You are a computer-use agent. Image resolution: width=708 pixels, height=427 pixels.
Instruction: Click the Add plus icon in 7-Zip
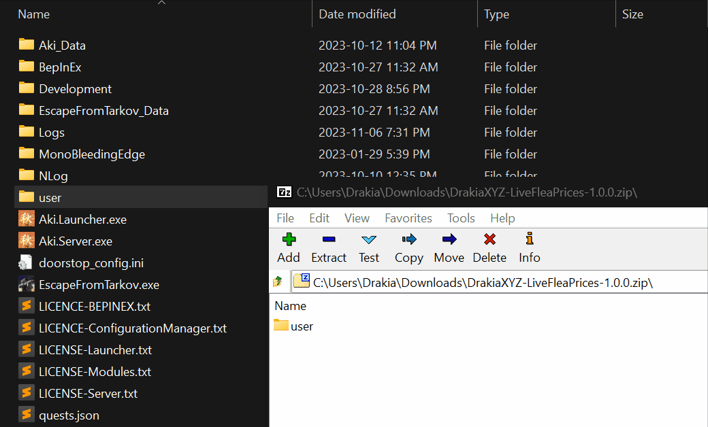[289, 239]
